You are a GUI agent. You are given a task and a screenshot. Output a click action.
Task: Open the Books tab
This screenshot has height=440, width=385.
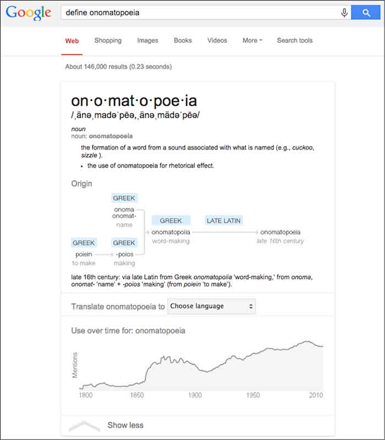(183, 40)
